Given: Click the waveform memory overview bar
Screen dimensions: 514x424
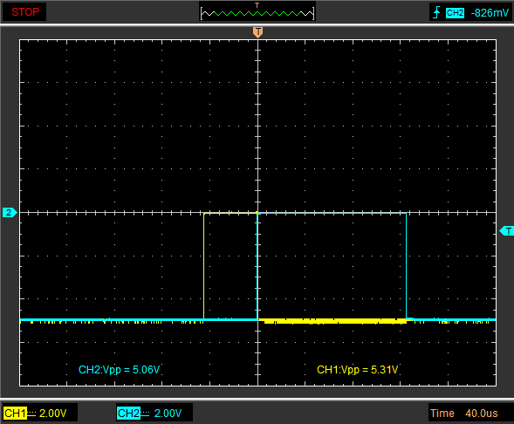Looking at the screenshot, I should point(257,14).
